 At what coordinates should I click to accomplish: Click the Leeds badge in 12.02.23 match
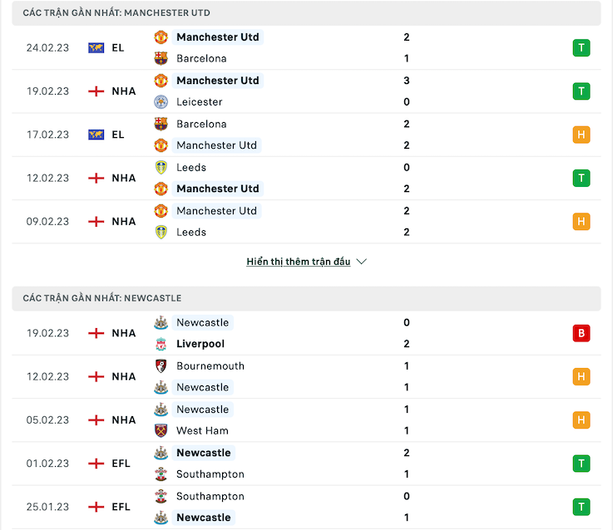(161, 168)
